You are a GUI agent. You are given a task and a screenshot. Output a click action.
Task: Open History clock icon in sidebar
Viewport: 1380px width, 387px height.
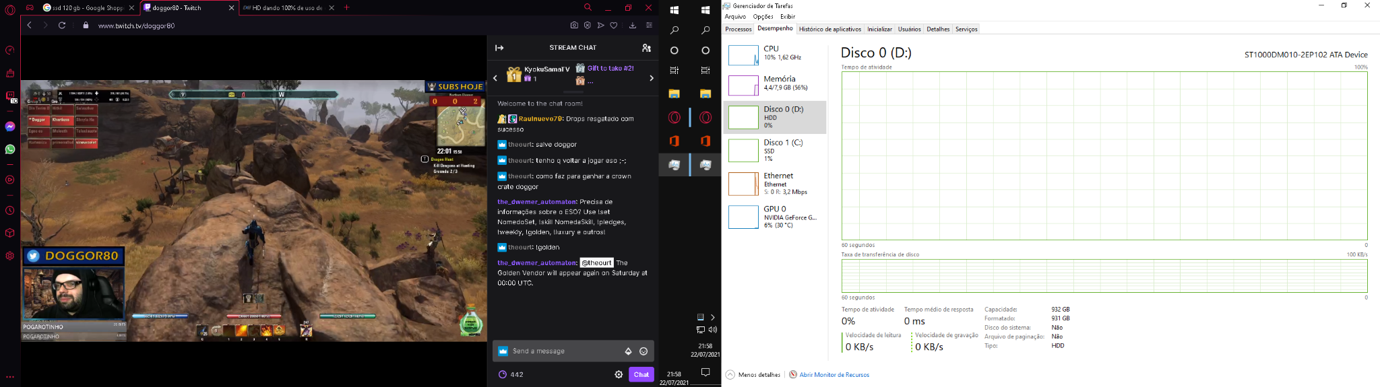[x=10, y=211]
